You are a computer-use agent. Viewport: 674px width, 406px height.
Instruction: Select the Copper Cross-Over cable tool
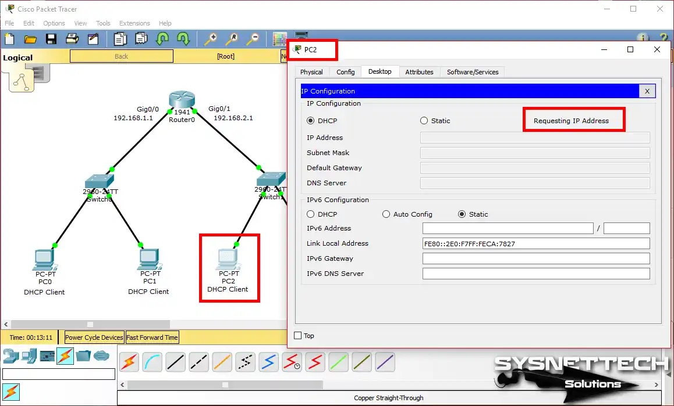198,362
